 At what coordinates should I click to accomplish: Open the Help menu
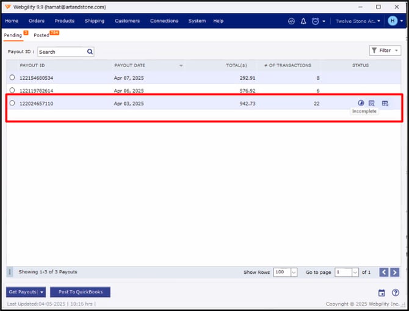[x=219, y=21]
